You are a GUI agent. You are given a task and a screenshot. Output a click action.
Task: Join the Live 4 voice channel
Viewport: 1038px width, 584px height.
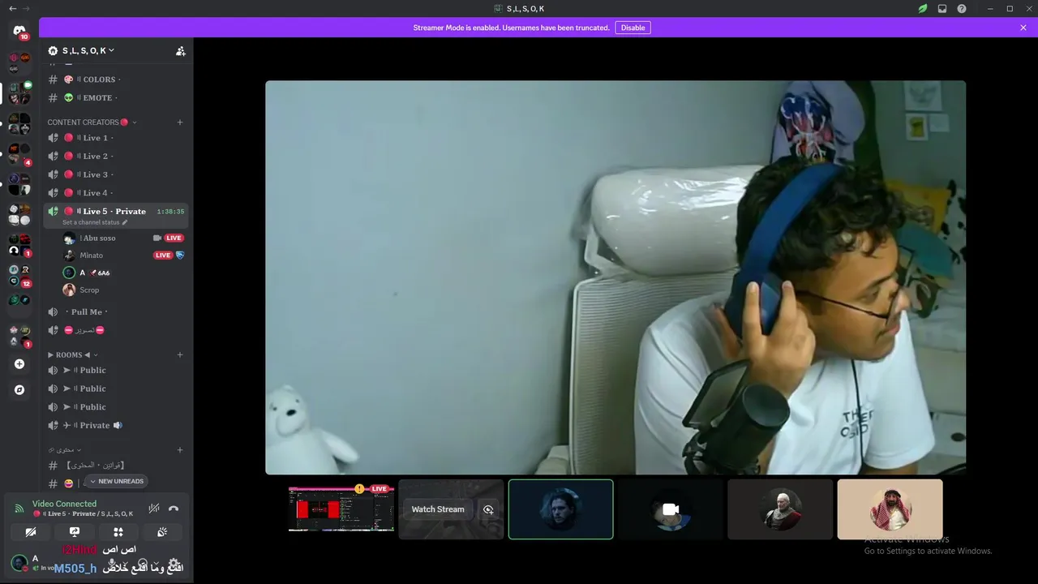click(x=116, y=193)
